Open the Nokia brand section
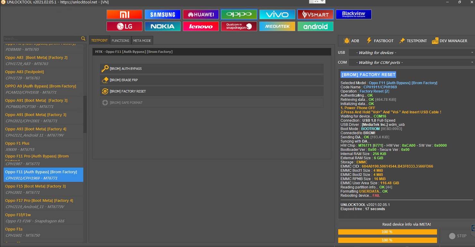 [x=163, y=26]
